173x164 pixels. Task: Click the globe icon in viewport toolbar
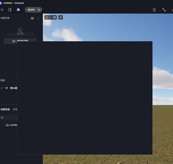pos(54,17)
